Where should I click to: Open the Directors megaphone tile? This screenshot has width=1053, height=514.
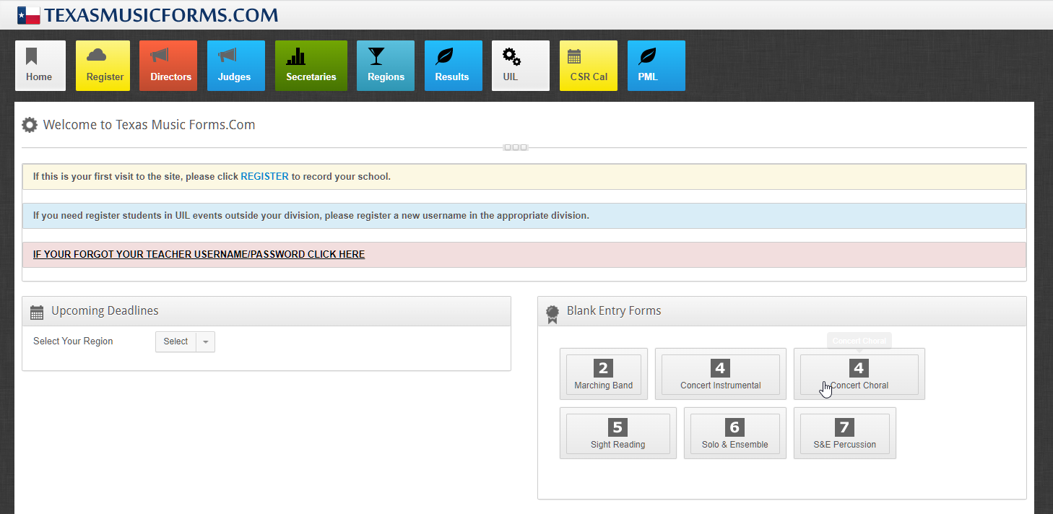click(168, 66)
